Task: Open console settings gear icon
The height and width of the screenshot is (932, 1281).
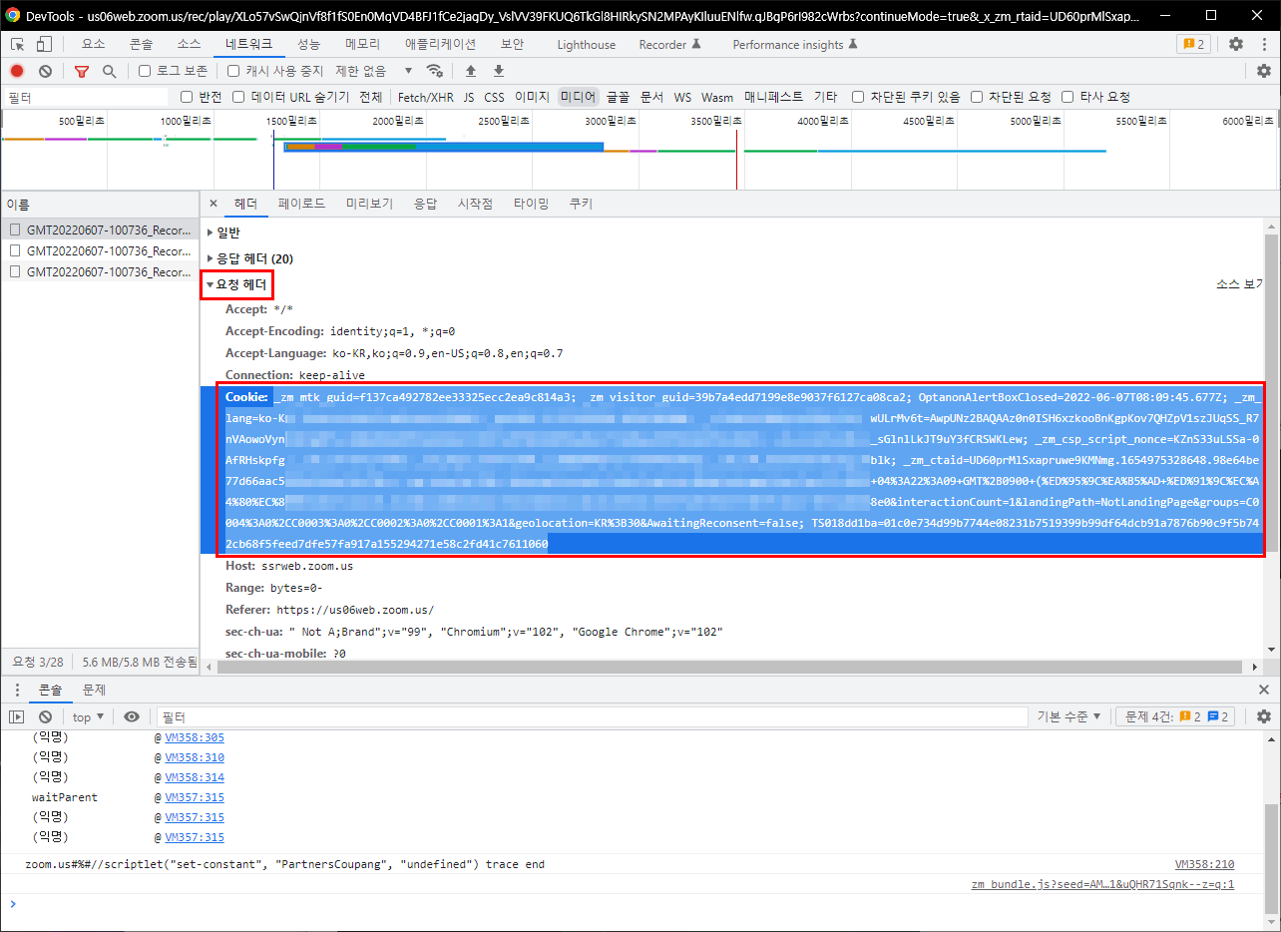Action: [1264, 716]
